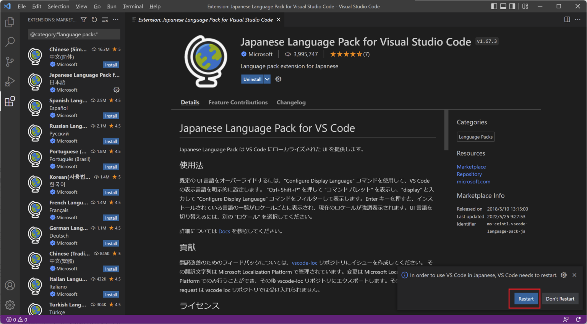The image size is (587, 324).
Task: Open the Customize Layout dropdown
Action: [525, 6]
